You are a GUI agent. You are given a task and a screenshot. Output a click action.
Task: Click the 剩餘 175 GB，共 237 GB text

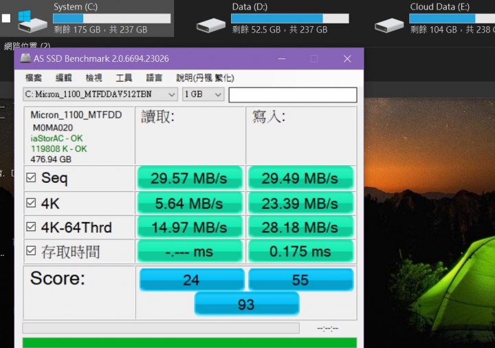pos(100,30)
